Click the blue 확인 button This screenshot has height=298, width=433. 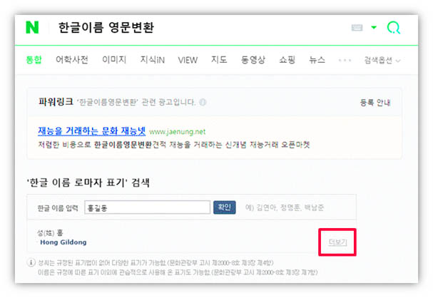pyautogui.click(x=225, y=207)
